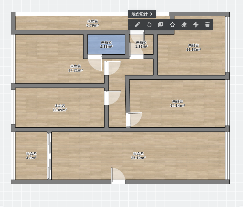Select the 11.58m² room
This screenshot has height=207, width=243.
193,47
